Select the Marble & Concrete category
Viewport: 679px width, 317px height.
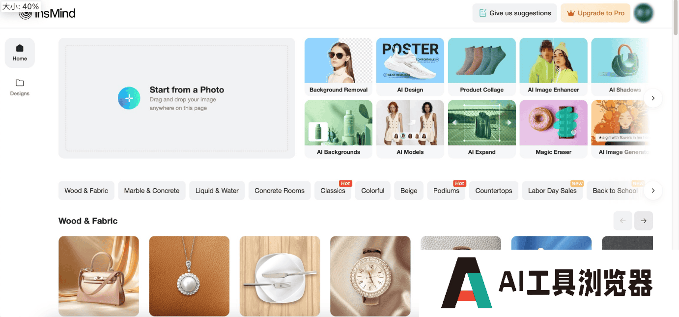(152, 191)
